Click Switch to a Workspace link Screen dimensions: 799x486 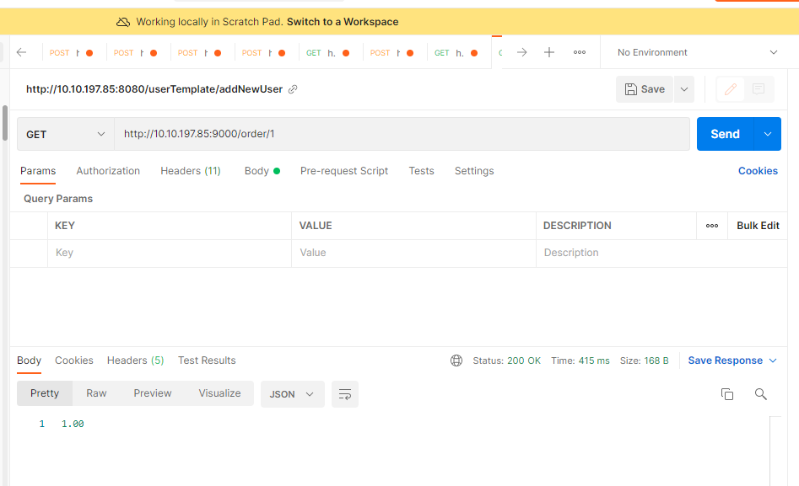click(x=343, y=22)
